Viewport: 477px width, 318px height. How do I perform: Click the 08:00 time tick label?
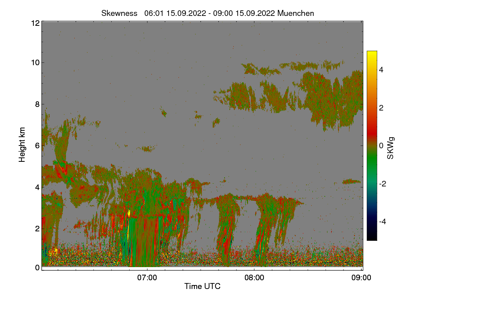pos(254,278)
